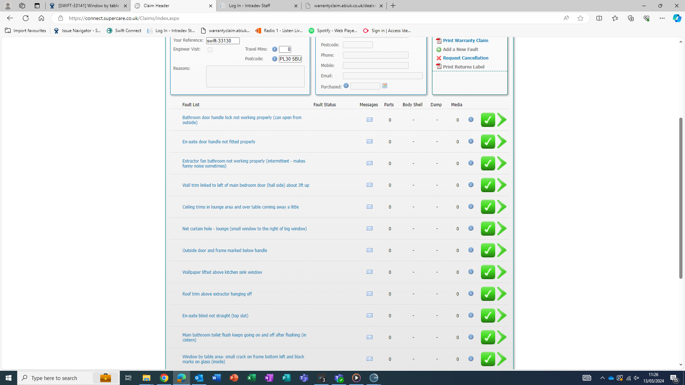Open browser Settings and more menu
This screenshot has height=385, width=685.
coord(662,18)
